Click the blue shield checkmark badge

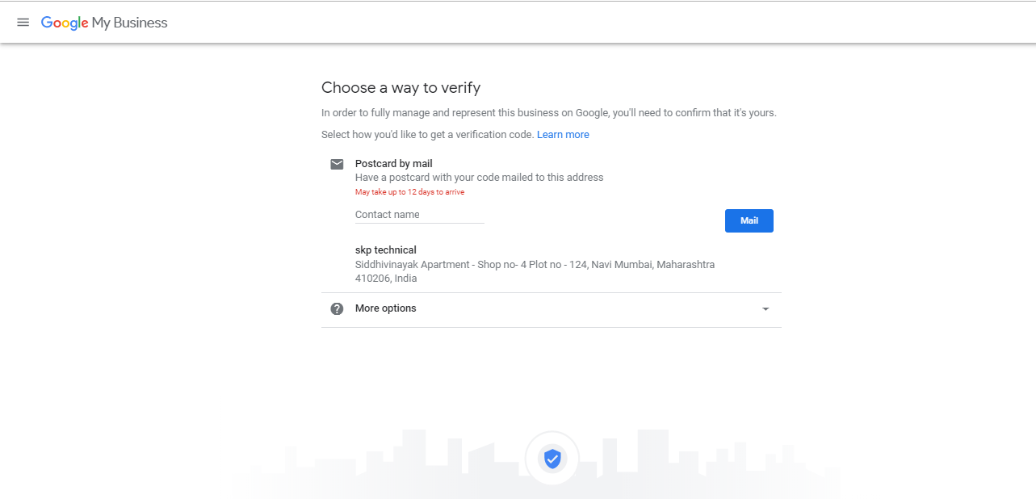pos(552,459)
